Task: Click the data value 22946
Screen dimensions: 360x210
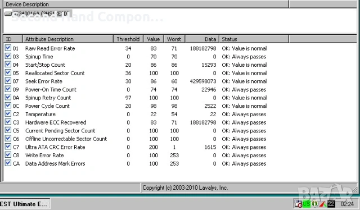Action: tap(209, 90)
